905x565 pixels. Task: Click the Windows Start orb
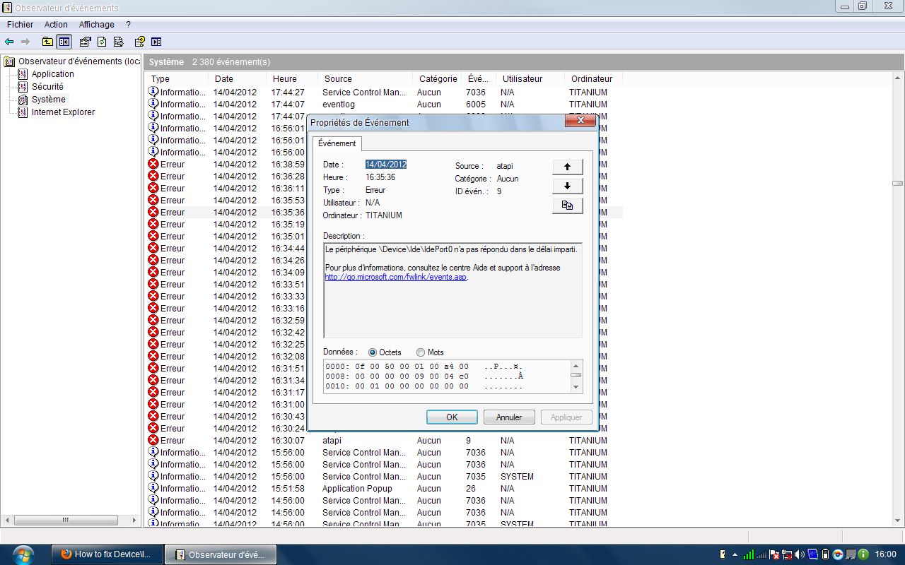click(23, 554)
